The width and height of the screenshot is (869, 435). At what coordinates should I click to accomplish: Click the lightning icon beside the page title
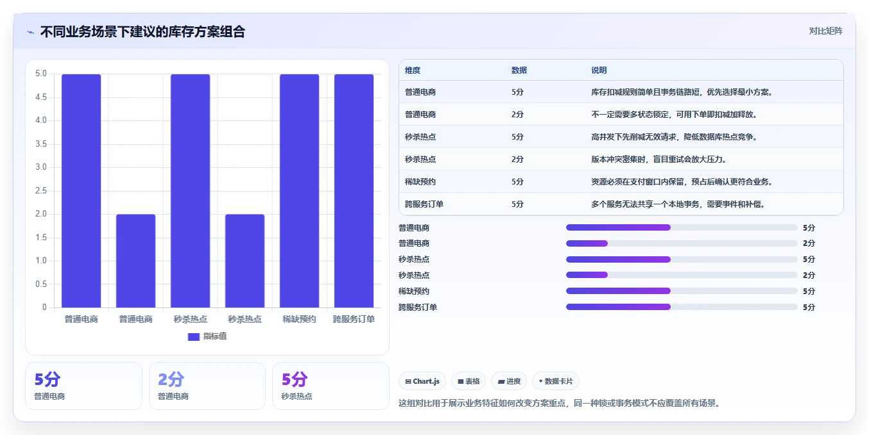[30, 32]
